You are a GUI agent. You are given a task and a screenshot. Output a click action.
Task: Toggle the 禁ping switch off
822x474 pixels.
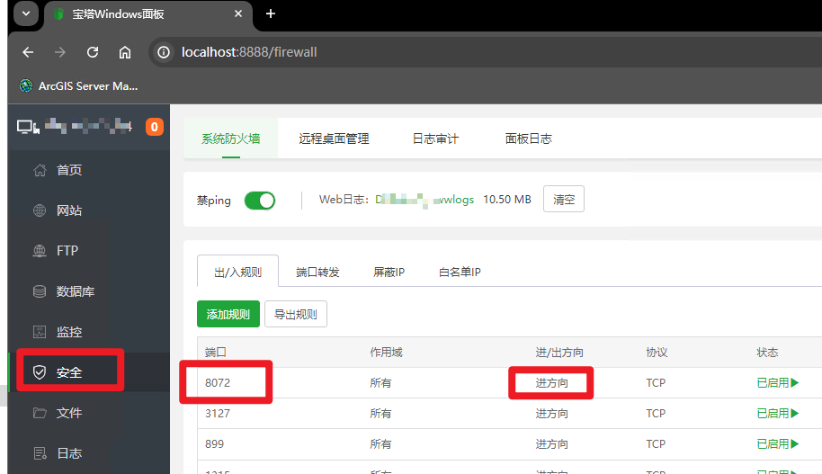tap(260, 200)
